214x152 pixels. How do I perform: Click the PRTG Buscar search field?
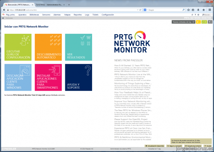coord(207,15)
